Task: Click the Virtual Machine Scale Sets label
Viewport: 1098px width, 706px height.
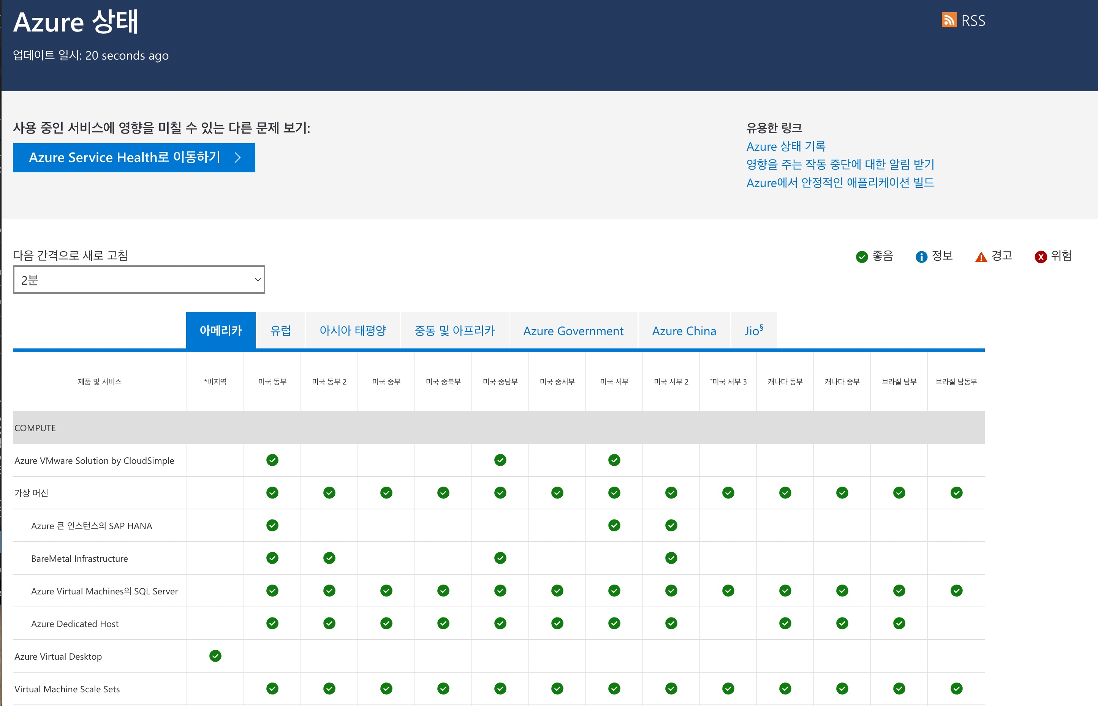Action: [67, 689]
